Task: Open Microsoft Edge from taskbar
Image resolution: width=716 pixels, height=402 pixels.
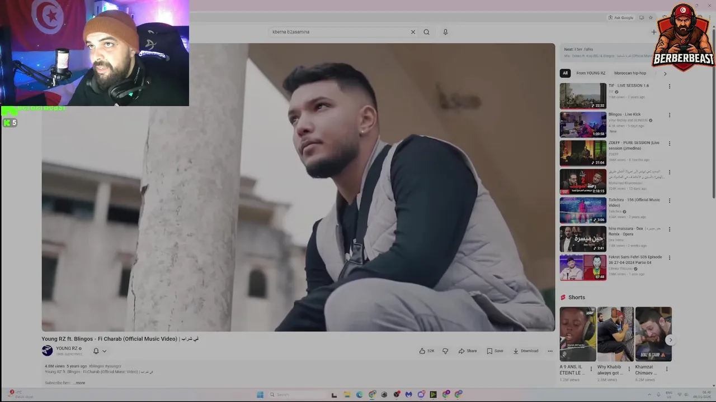Action: tap(359, 394)
